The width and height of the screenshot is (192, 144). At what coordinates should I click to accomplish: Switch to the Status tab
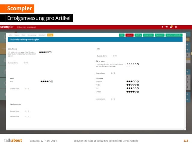[x=17, y=35]
